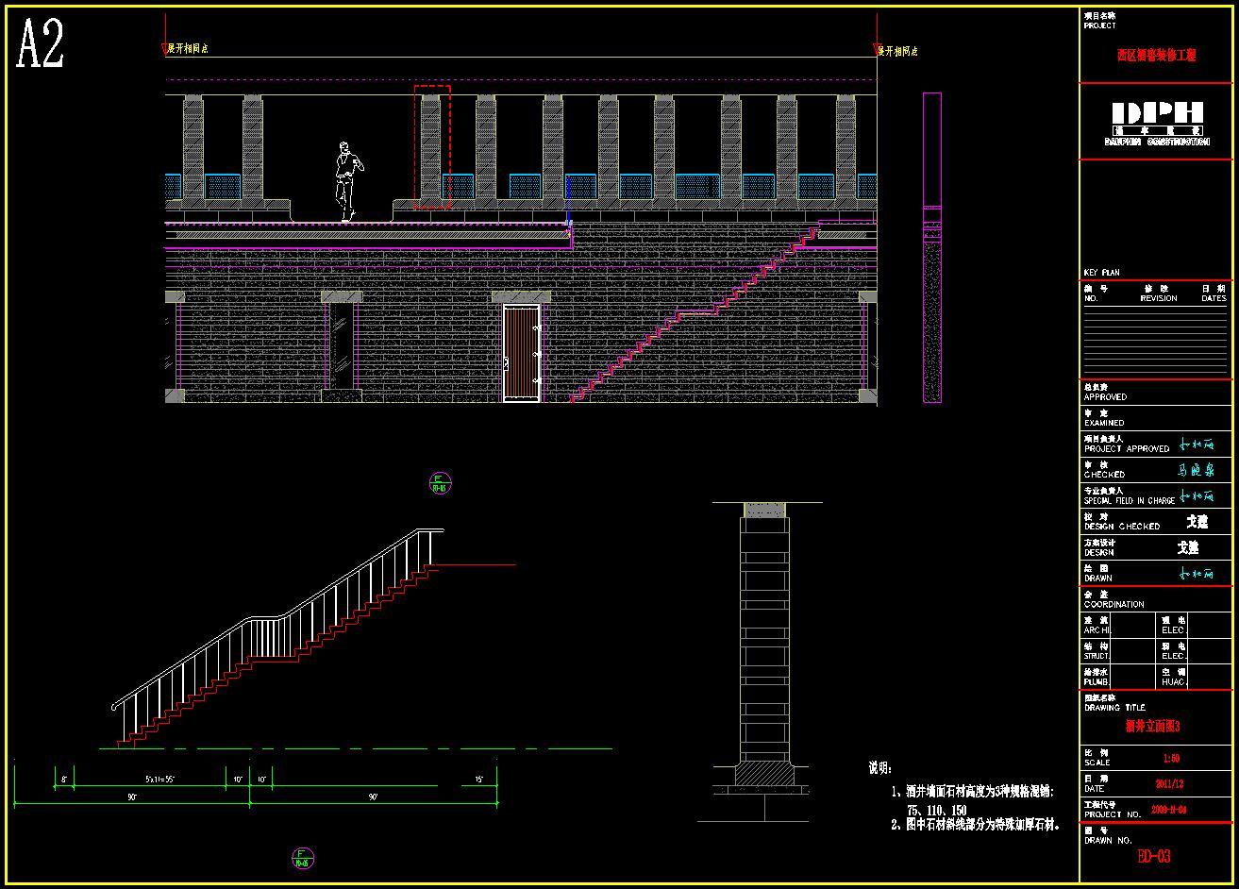Screen dimensions: 1239x889
Task: Click the red dashed rectangle around the column
Action: (432, 146)
